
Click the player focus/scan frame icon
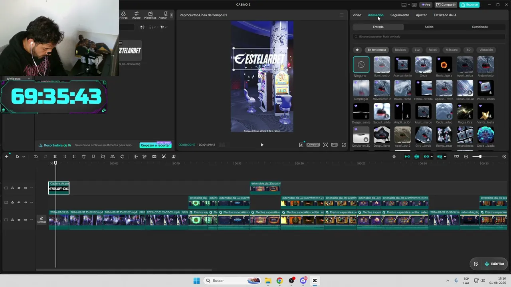point(325,145)
